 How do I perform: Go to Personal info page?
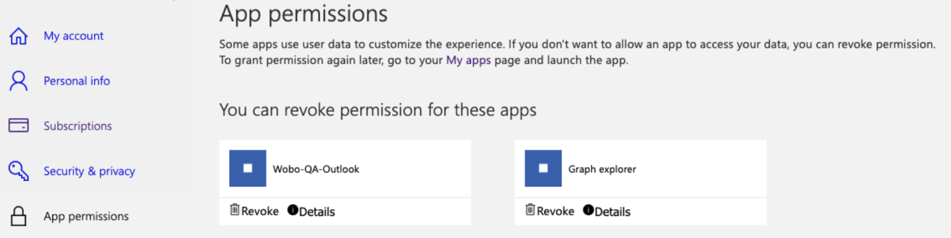77,81
